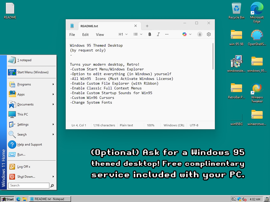Expand the Shut Down submenu
The width and height of the screenshot is (270, 202).
click(x=53, y=176)
